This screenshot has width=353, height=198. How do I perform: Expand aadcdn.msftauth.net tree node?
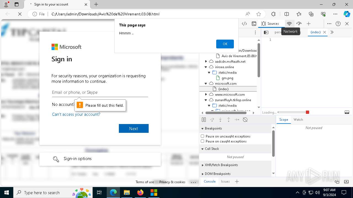pyautogui.click(x=206, y=62)
